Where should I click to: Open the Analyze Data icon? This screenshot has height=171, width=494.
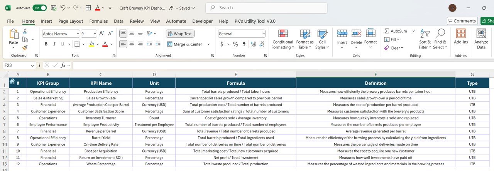pyautogui.click(x=481, y=39)
